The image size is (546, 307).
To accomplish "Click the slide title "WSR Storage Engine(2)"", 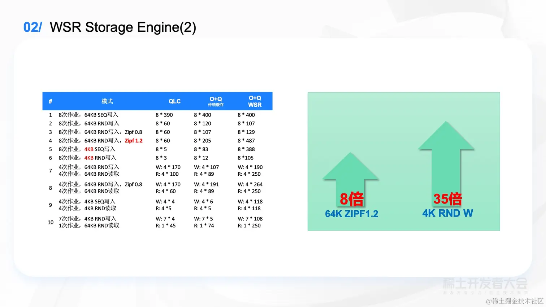I will pos(123,27).
